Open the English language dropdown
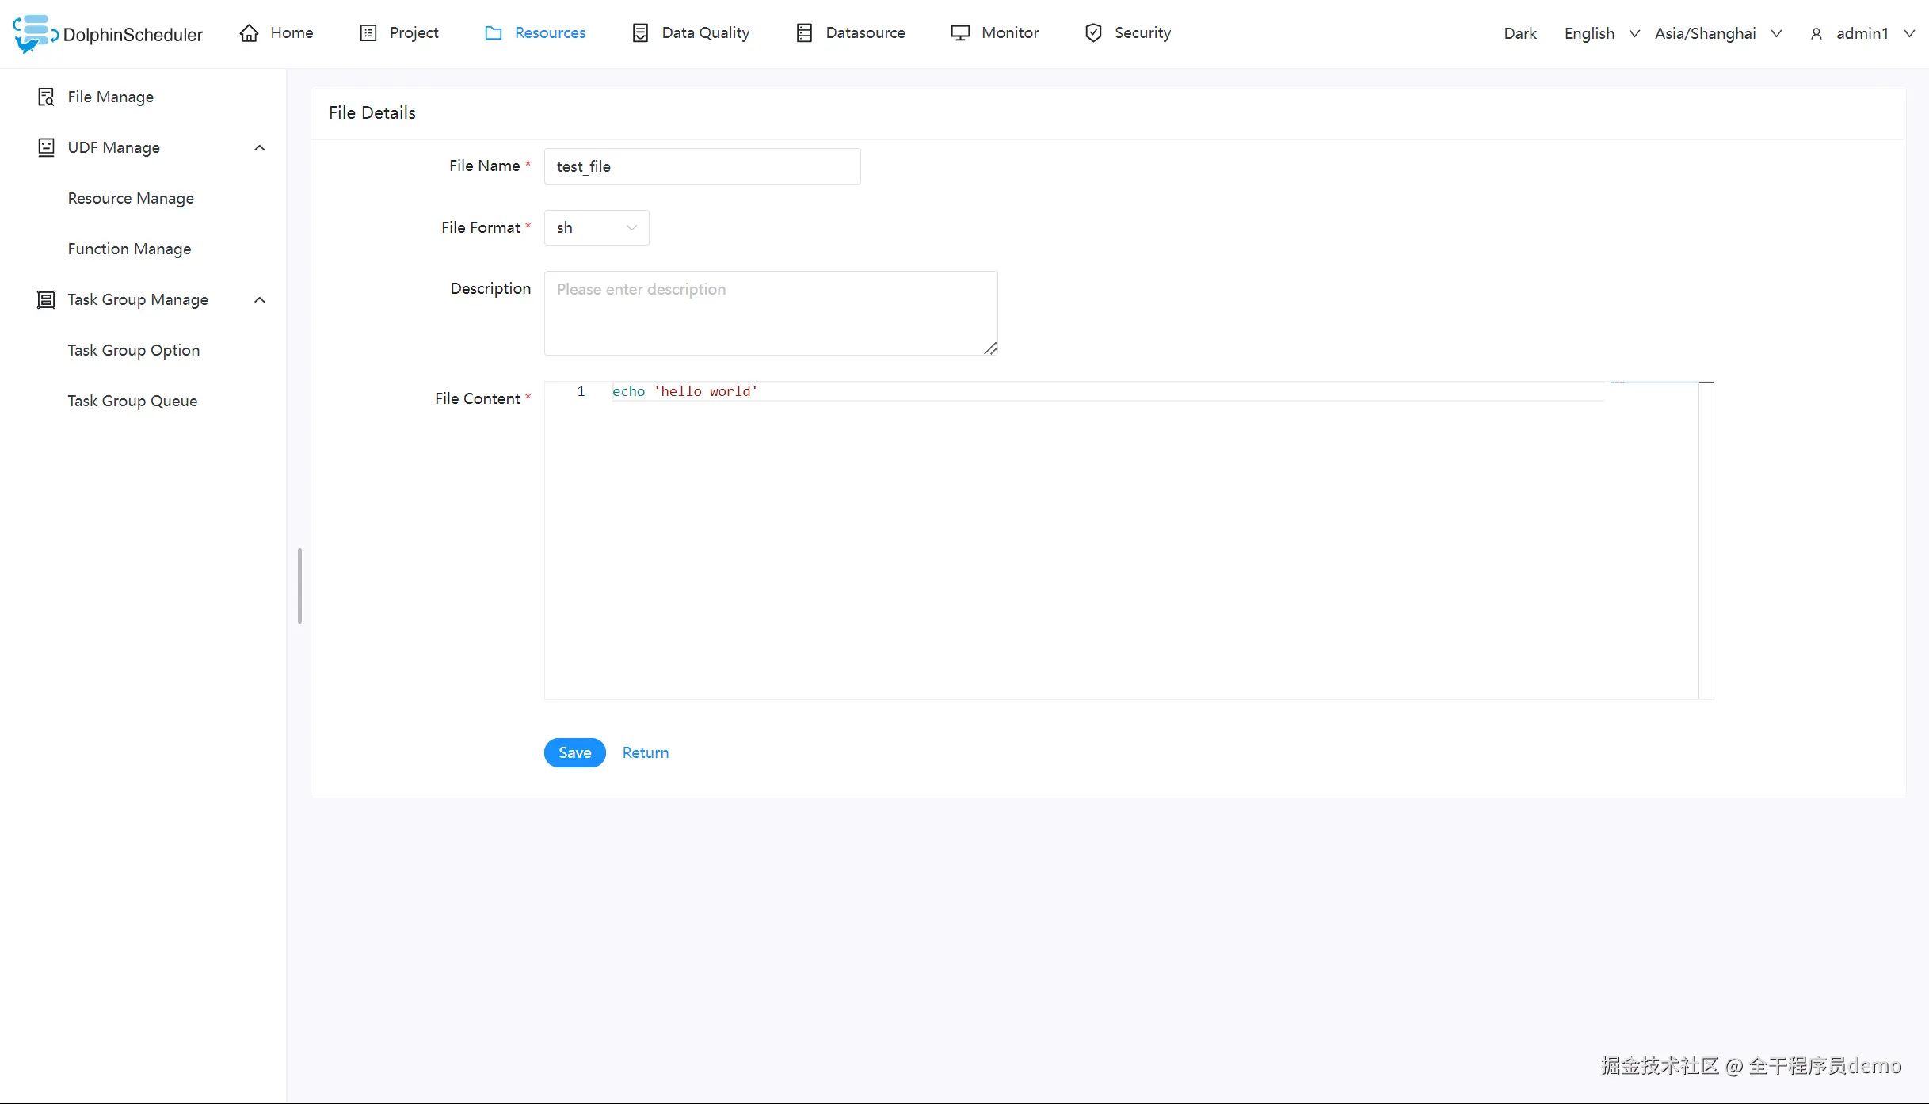 1600,33
